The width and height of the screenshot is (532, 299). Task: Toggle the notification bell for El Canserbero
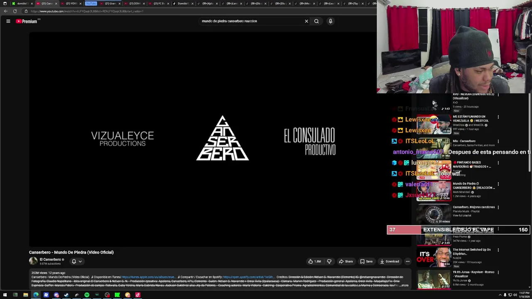pyautogui.click(x=74, y=261)
